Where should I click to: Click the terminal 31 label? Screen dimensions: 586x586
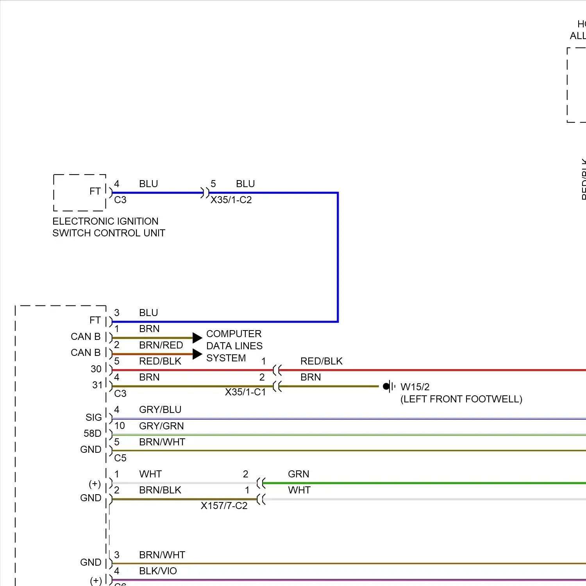pyautogui.click(x=97, y=385)
